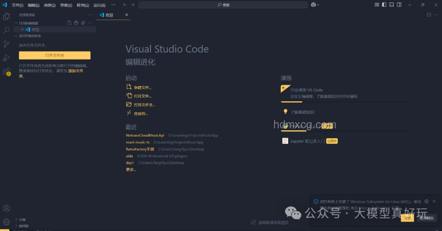
Task: Dismiss the WSL notification with X
Action: pos(434,202)
